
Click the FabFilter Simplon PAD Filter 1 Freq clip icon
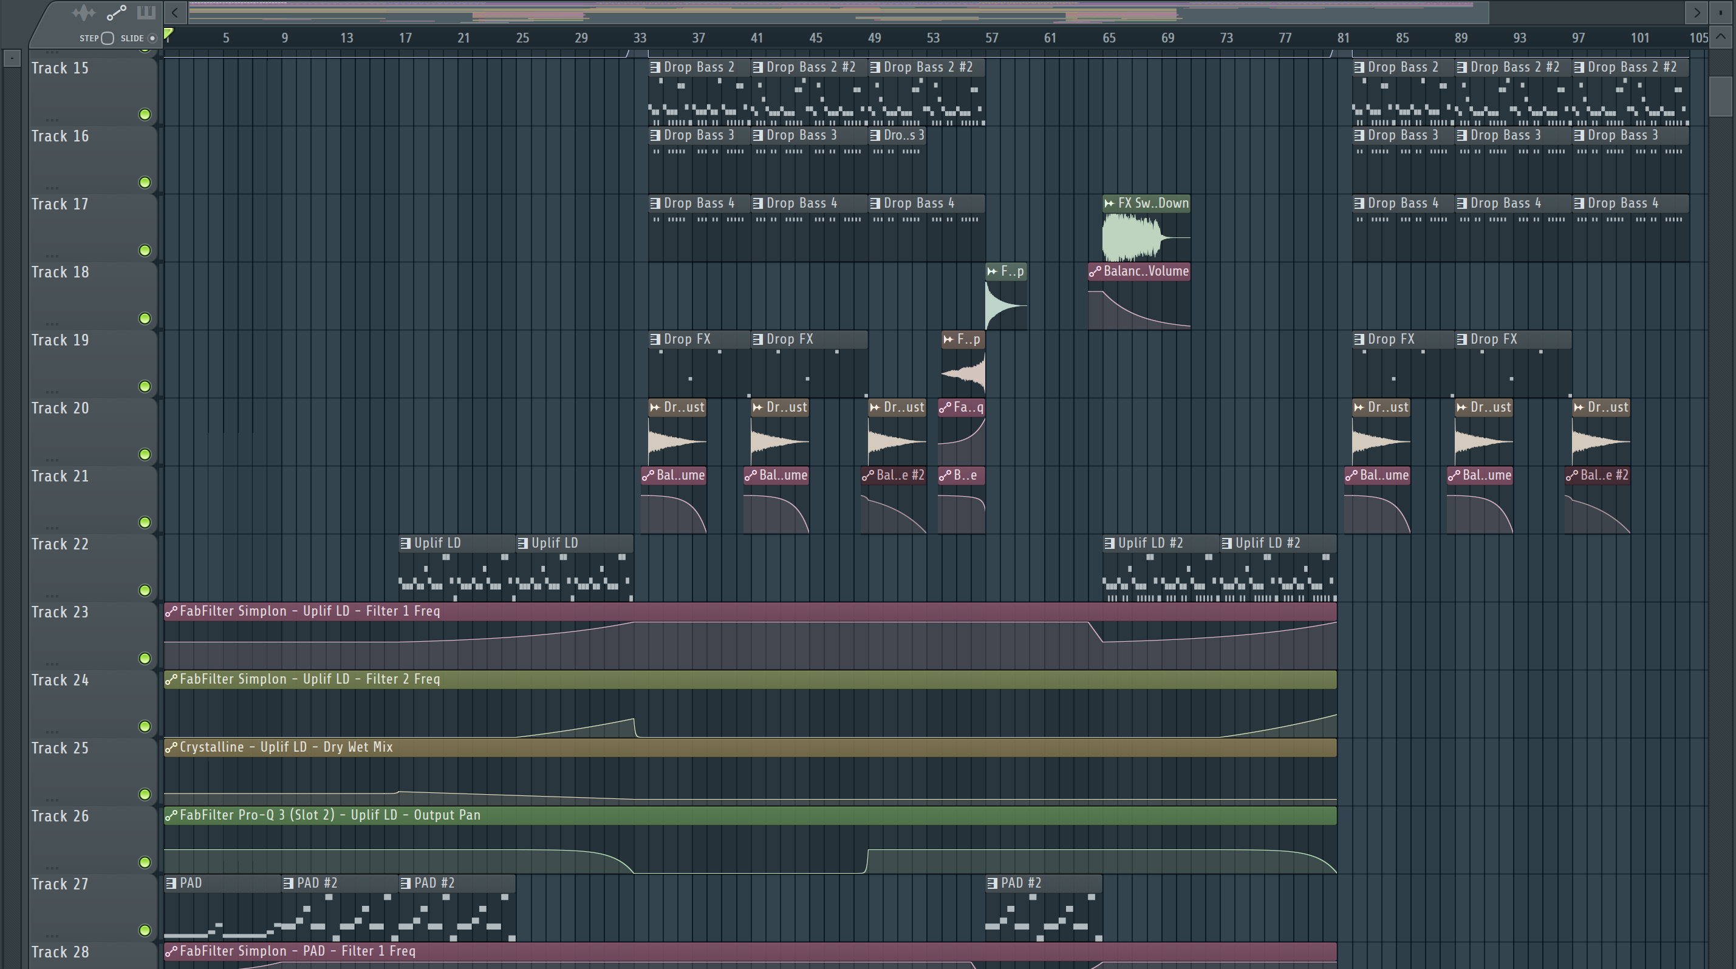tap(171, 951)
